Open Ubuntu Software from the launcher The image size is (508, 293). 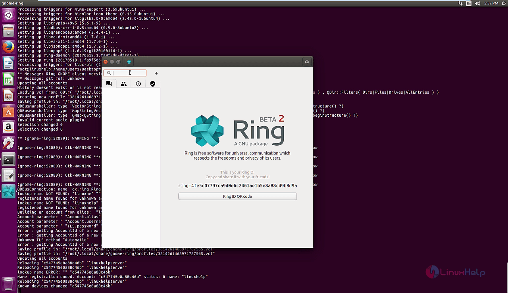[9, 111]
